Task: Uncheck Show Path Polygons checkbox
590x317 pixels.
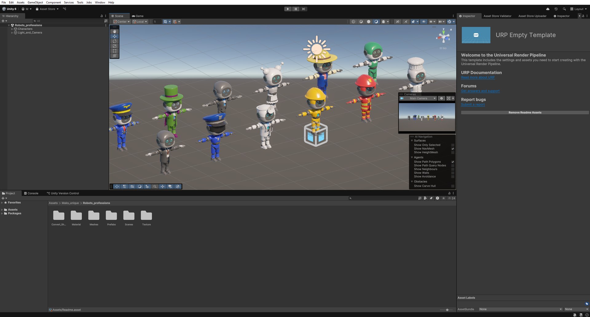Action: (x=453, y=162)
